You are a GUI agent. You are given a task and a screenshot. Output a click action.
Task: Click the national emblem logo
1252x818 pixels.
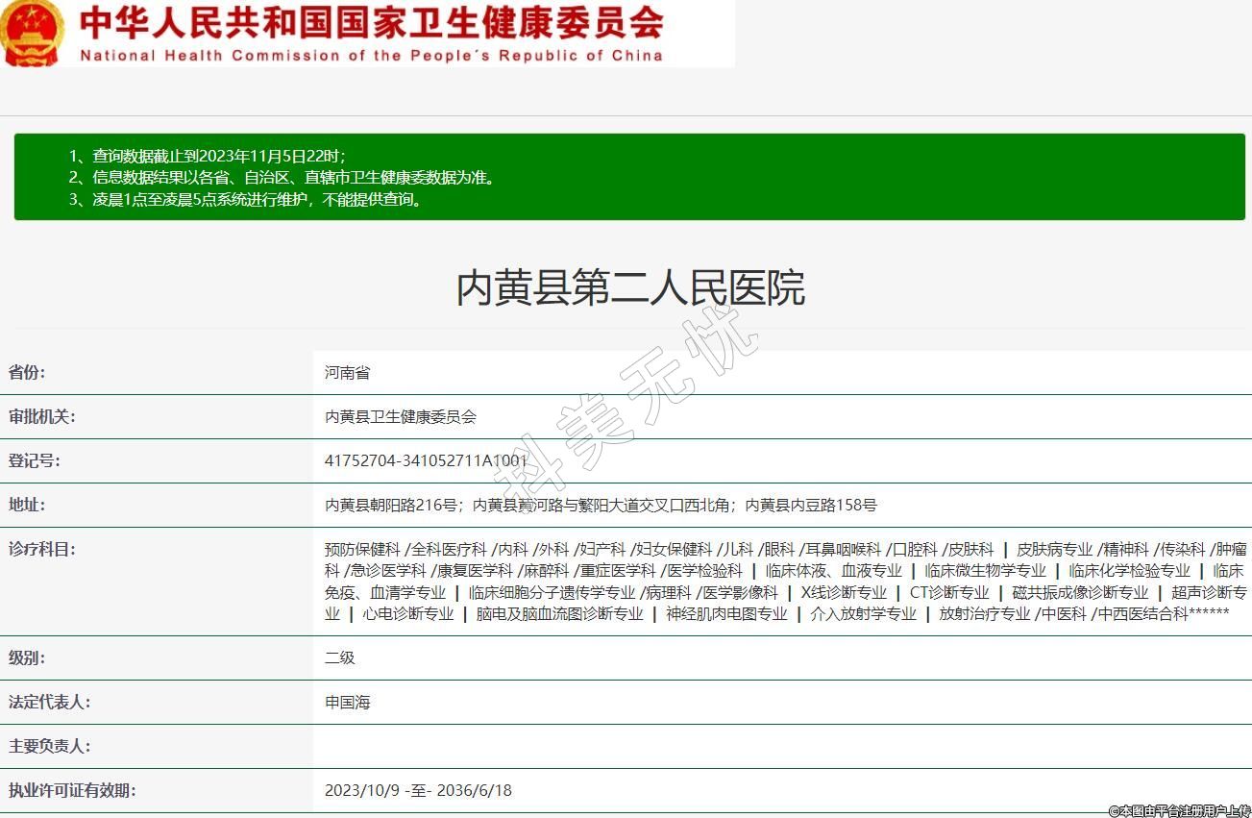click(x=32, y=33)
